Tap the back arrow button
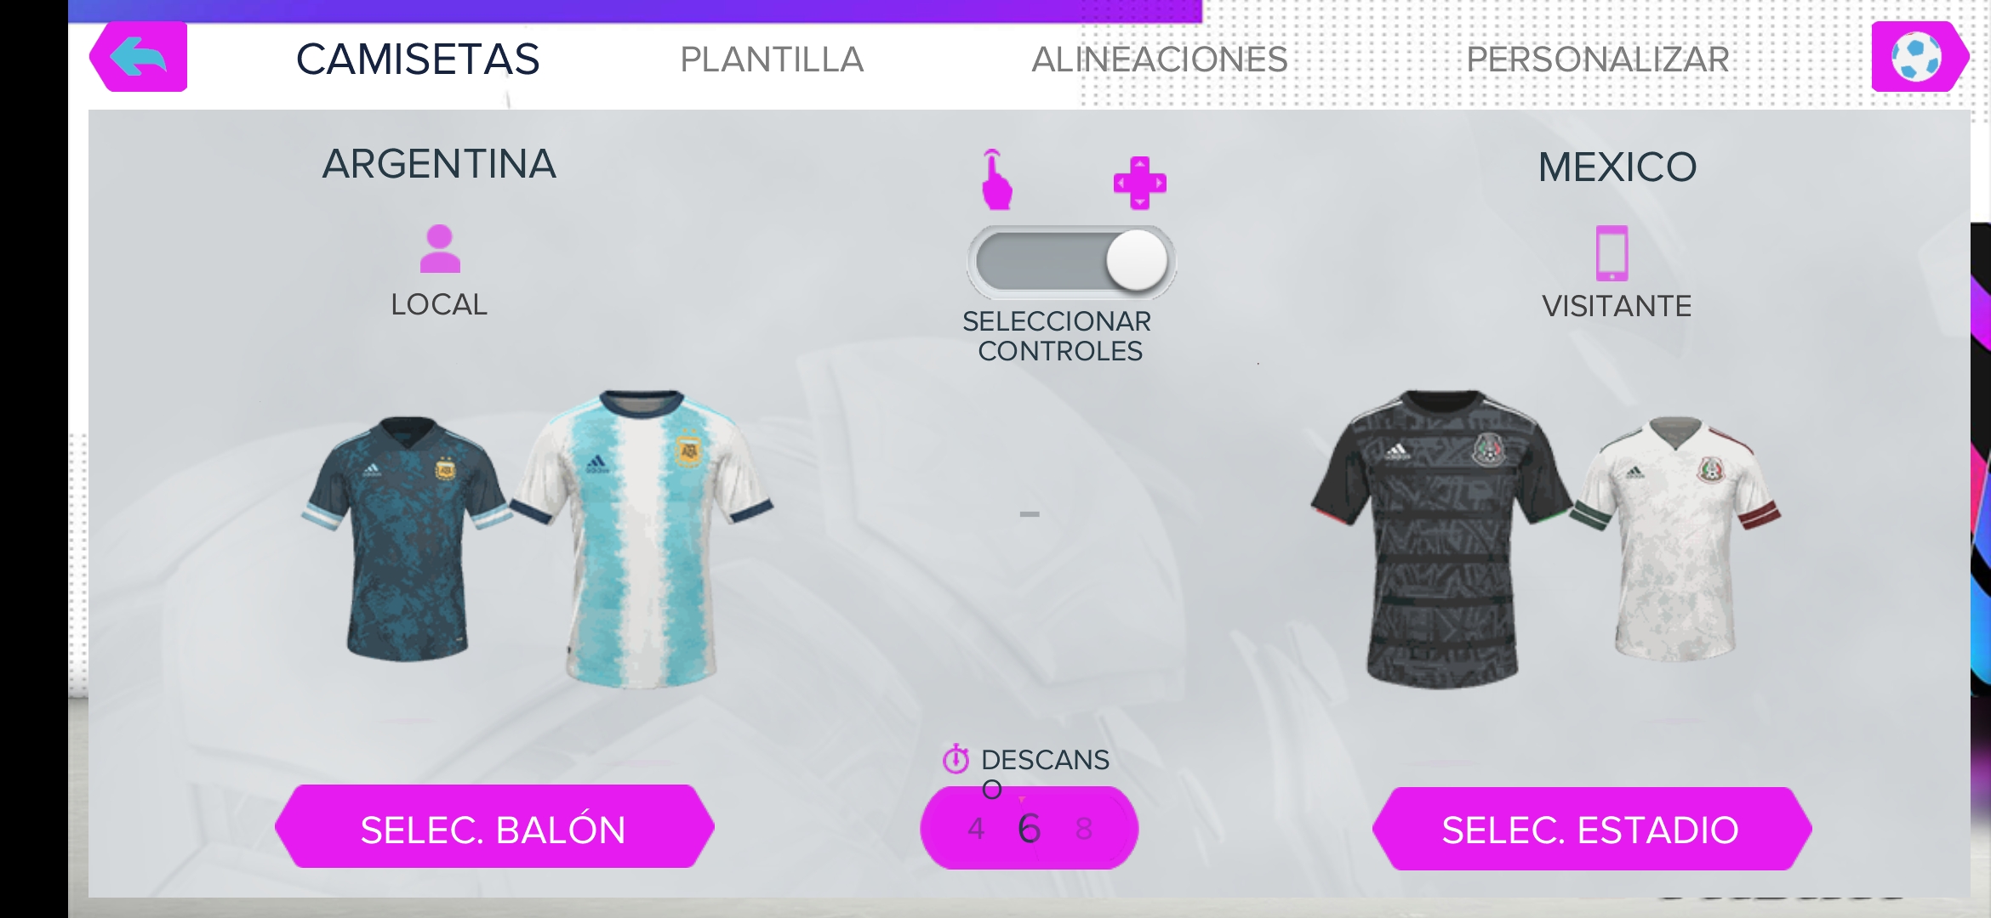The image size is (1991, 918). click(139, 57)
